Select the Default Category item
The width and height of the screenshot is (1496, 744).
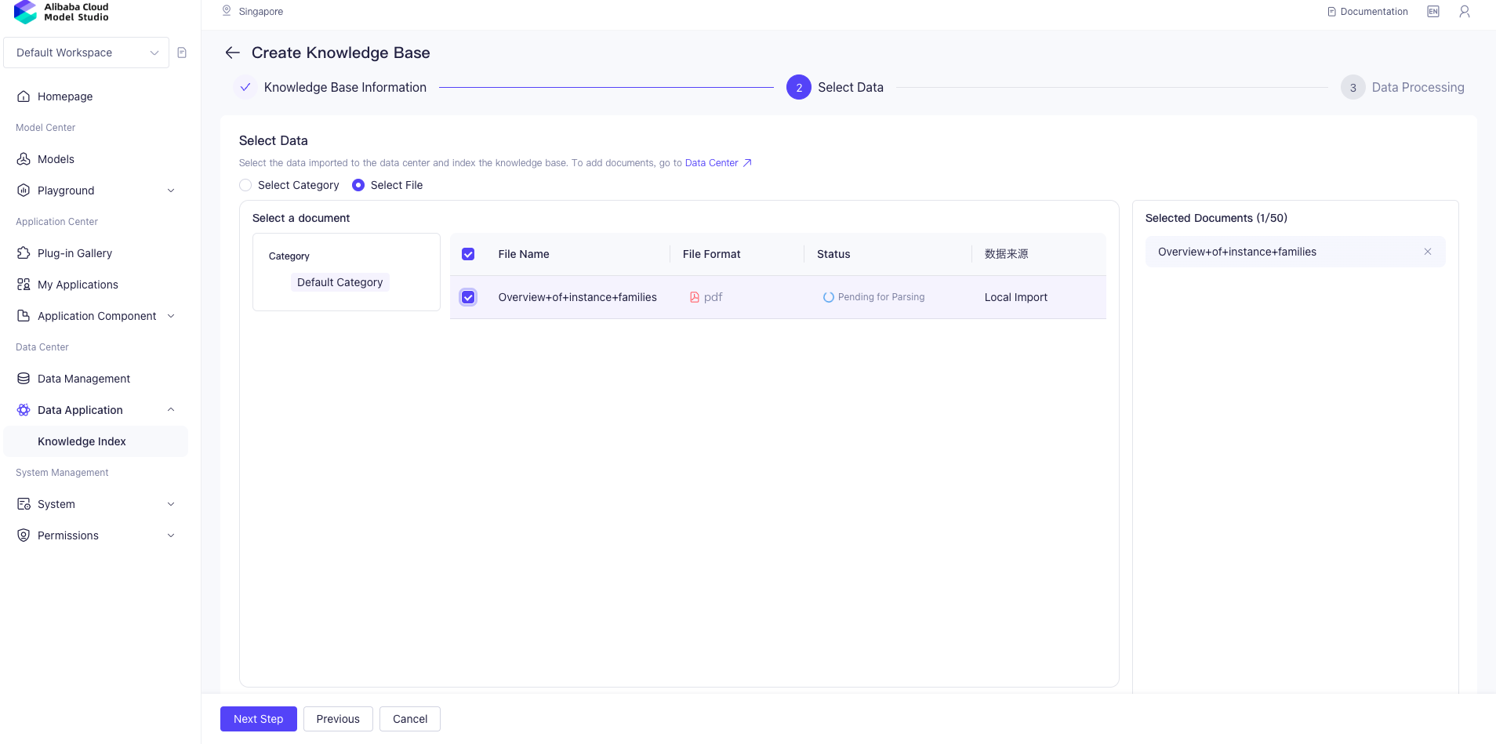point(340,282)
